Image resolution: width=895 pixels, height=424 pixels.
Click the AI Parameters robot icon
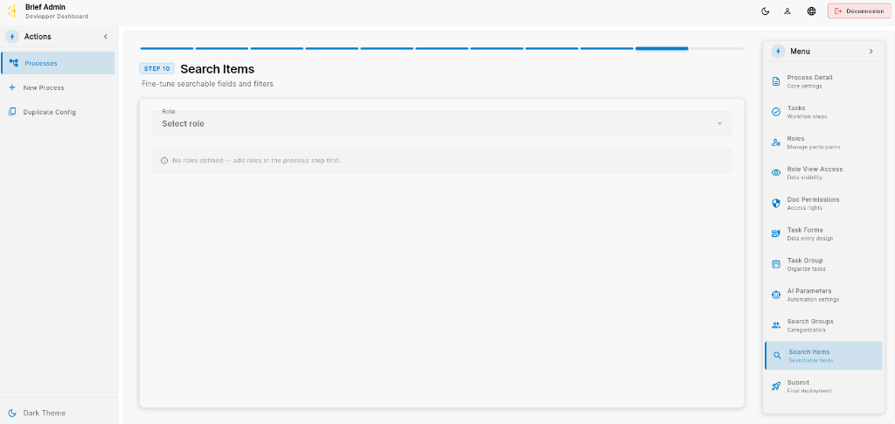pos(776,295)
